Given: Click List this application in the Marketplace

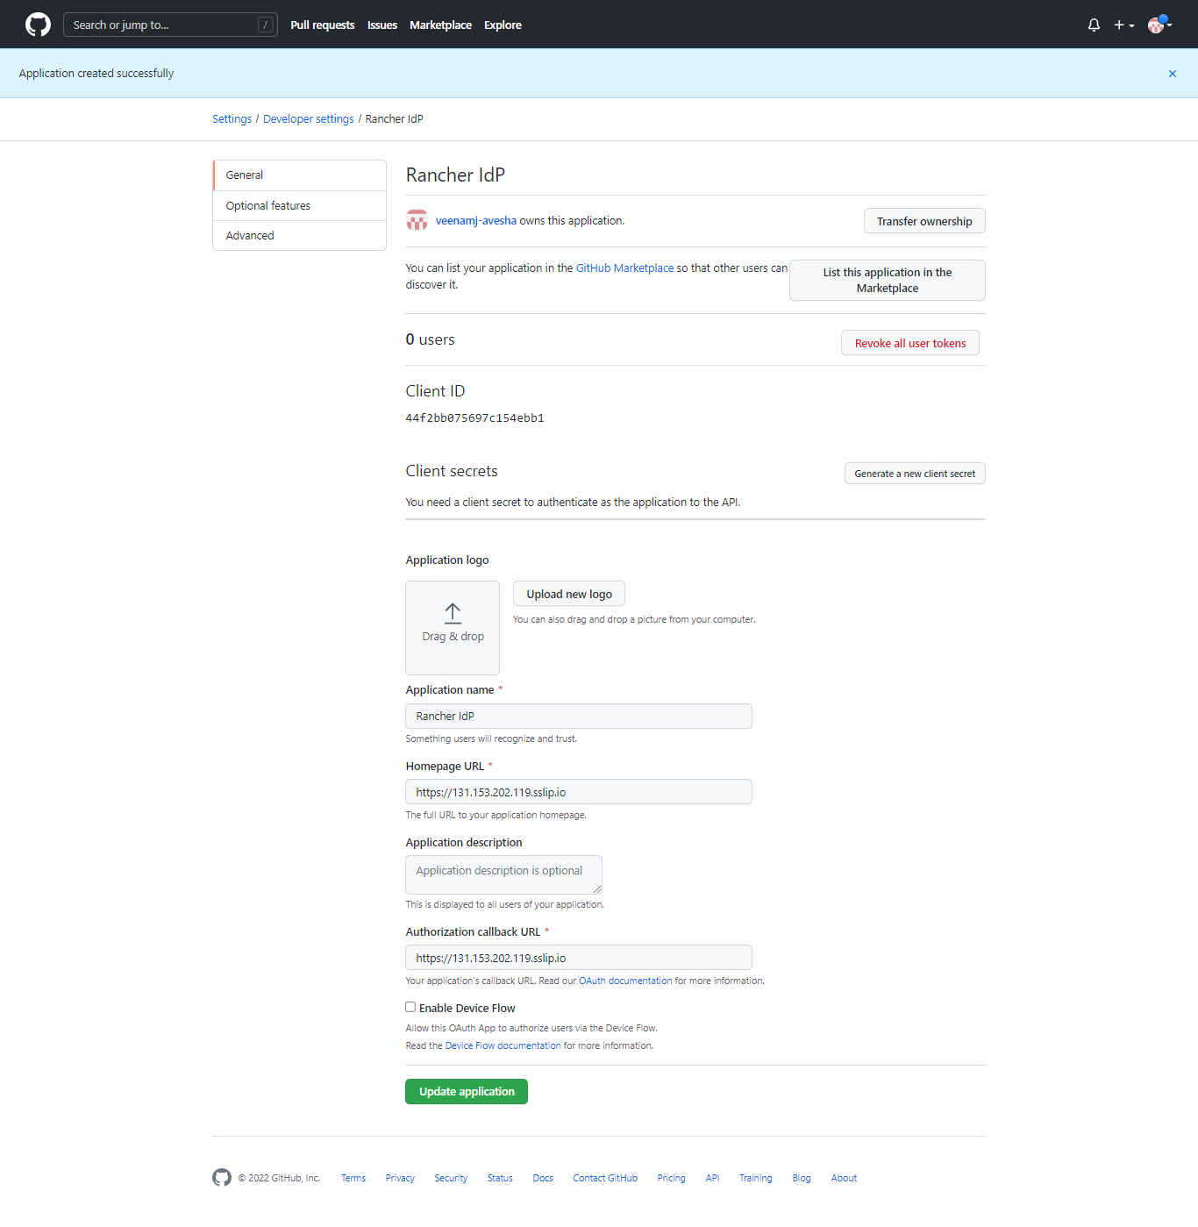Looking at the screenshot, I should [x=888, y=281].
